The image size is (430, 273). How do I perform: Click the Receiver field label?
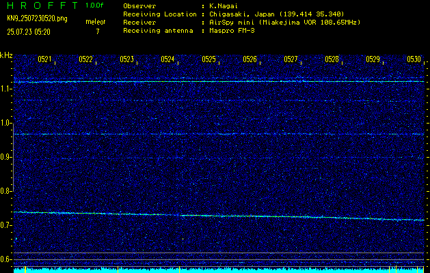click(x=139, y=22)
